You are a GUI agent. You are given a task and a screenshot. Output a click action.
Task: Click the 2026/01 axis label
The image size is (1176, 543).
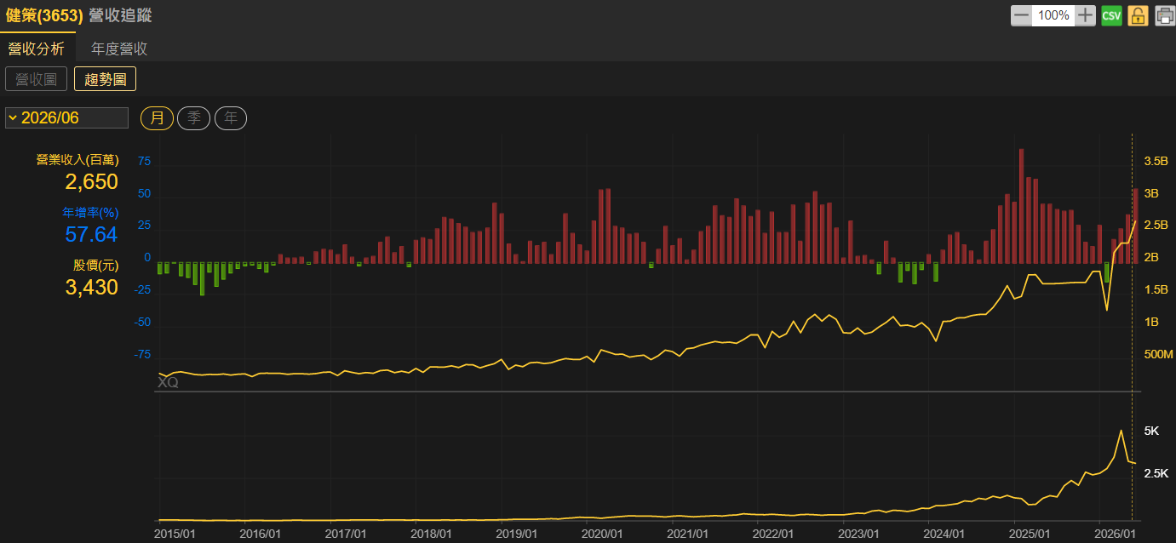pos(1117,534)
